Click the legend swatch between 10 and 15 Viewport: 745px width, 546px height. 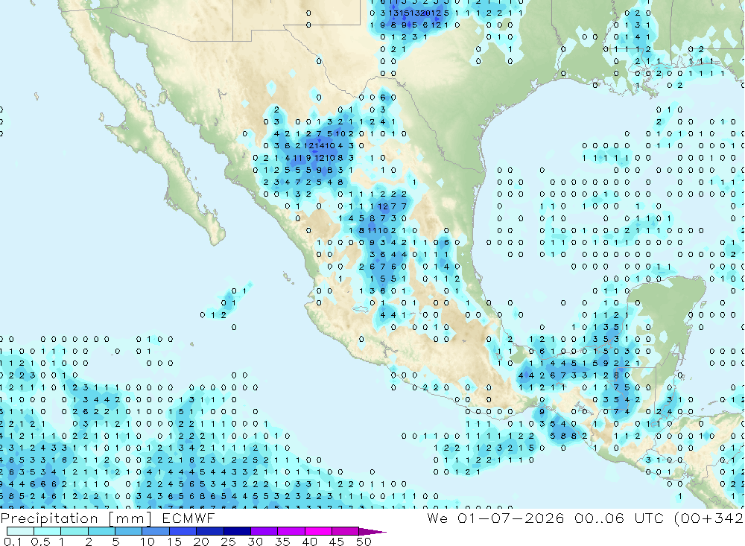coord(156,531)
